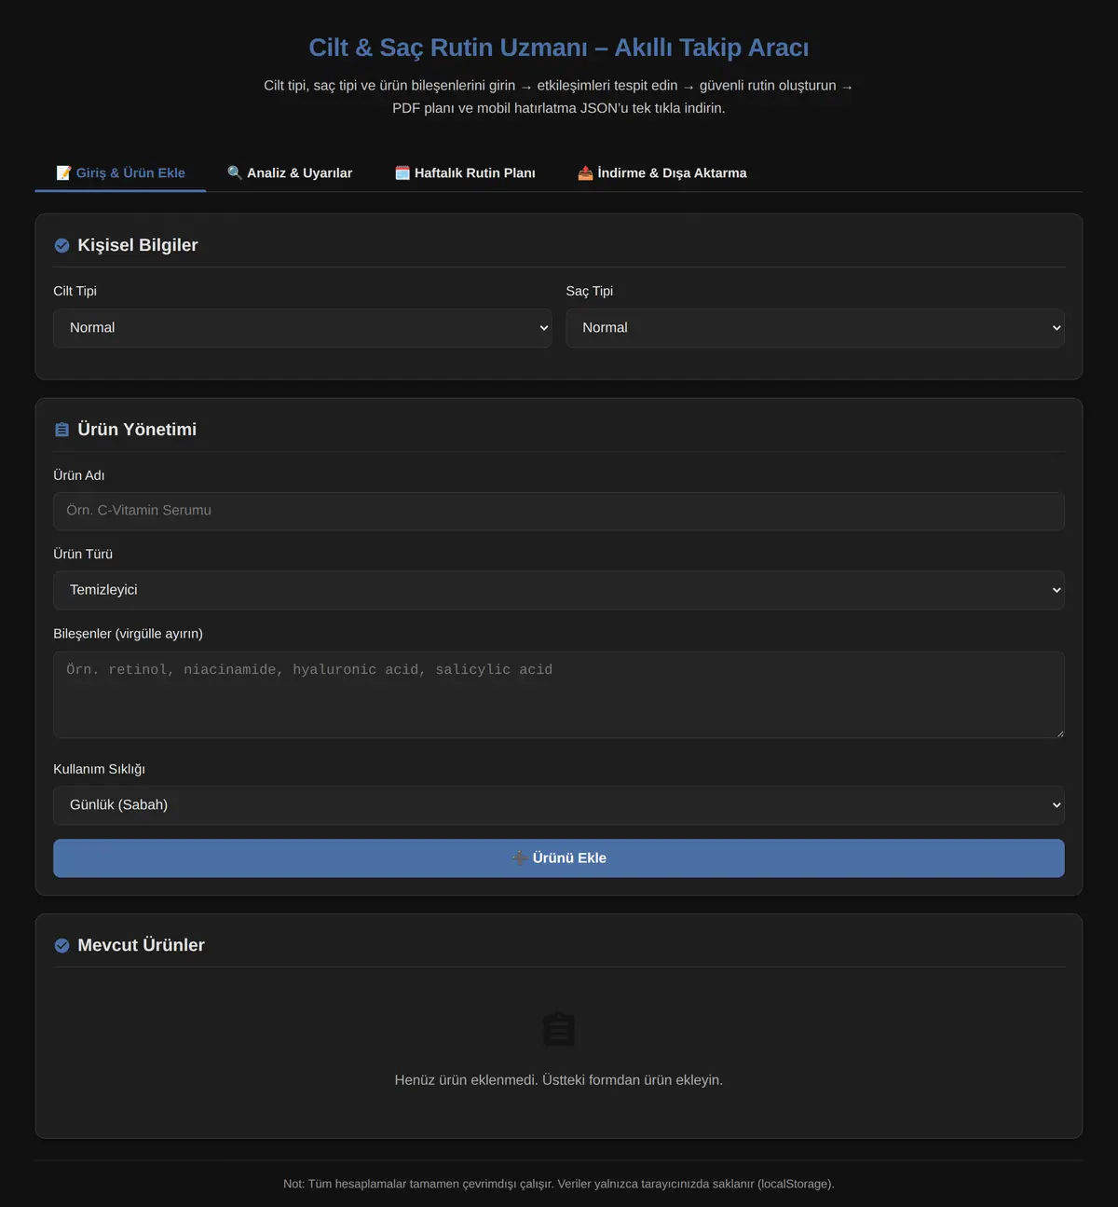The width and height of the screenshot is (1118, 1207).
Task: Click the Ürünü Ekle button
Action: [559, 857]
